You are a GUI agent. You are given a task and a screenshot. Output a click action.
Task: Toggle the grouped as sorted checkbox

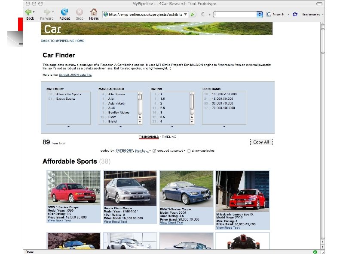click(154, 151)
